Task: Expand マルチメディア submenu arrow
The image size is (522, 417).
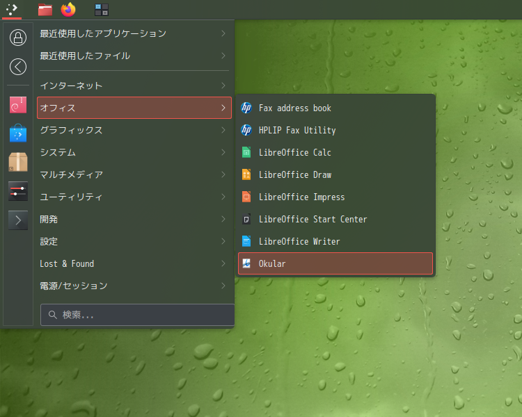Action: 223,174
